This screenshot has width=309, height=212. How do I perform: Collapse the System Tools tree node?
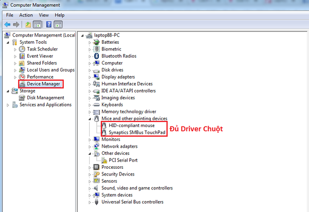(8, 43)
